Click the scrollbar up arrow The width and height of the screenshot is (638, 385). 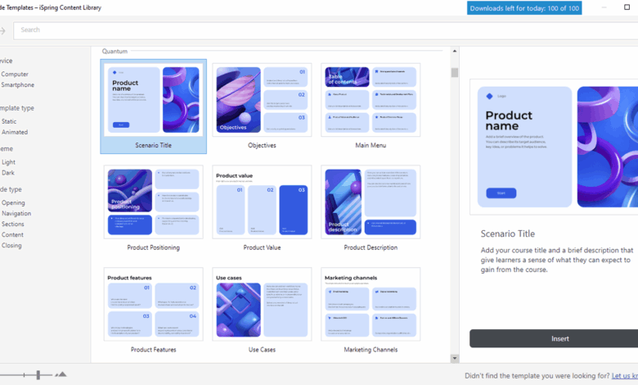455,52
